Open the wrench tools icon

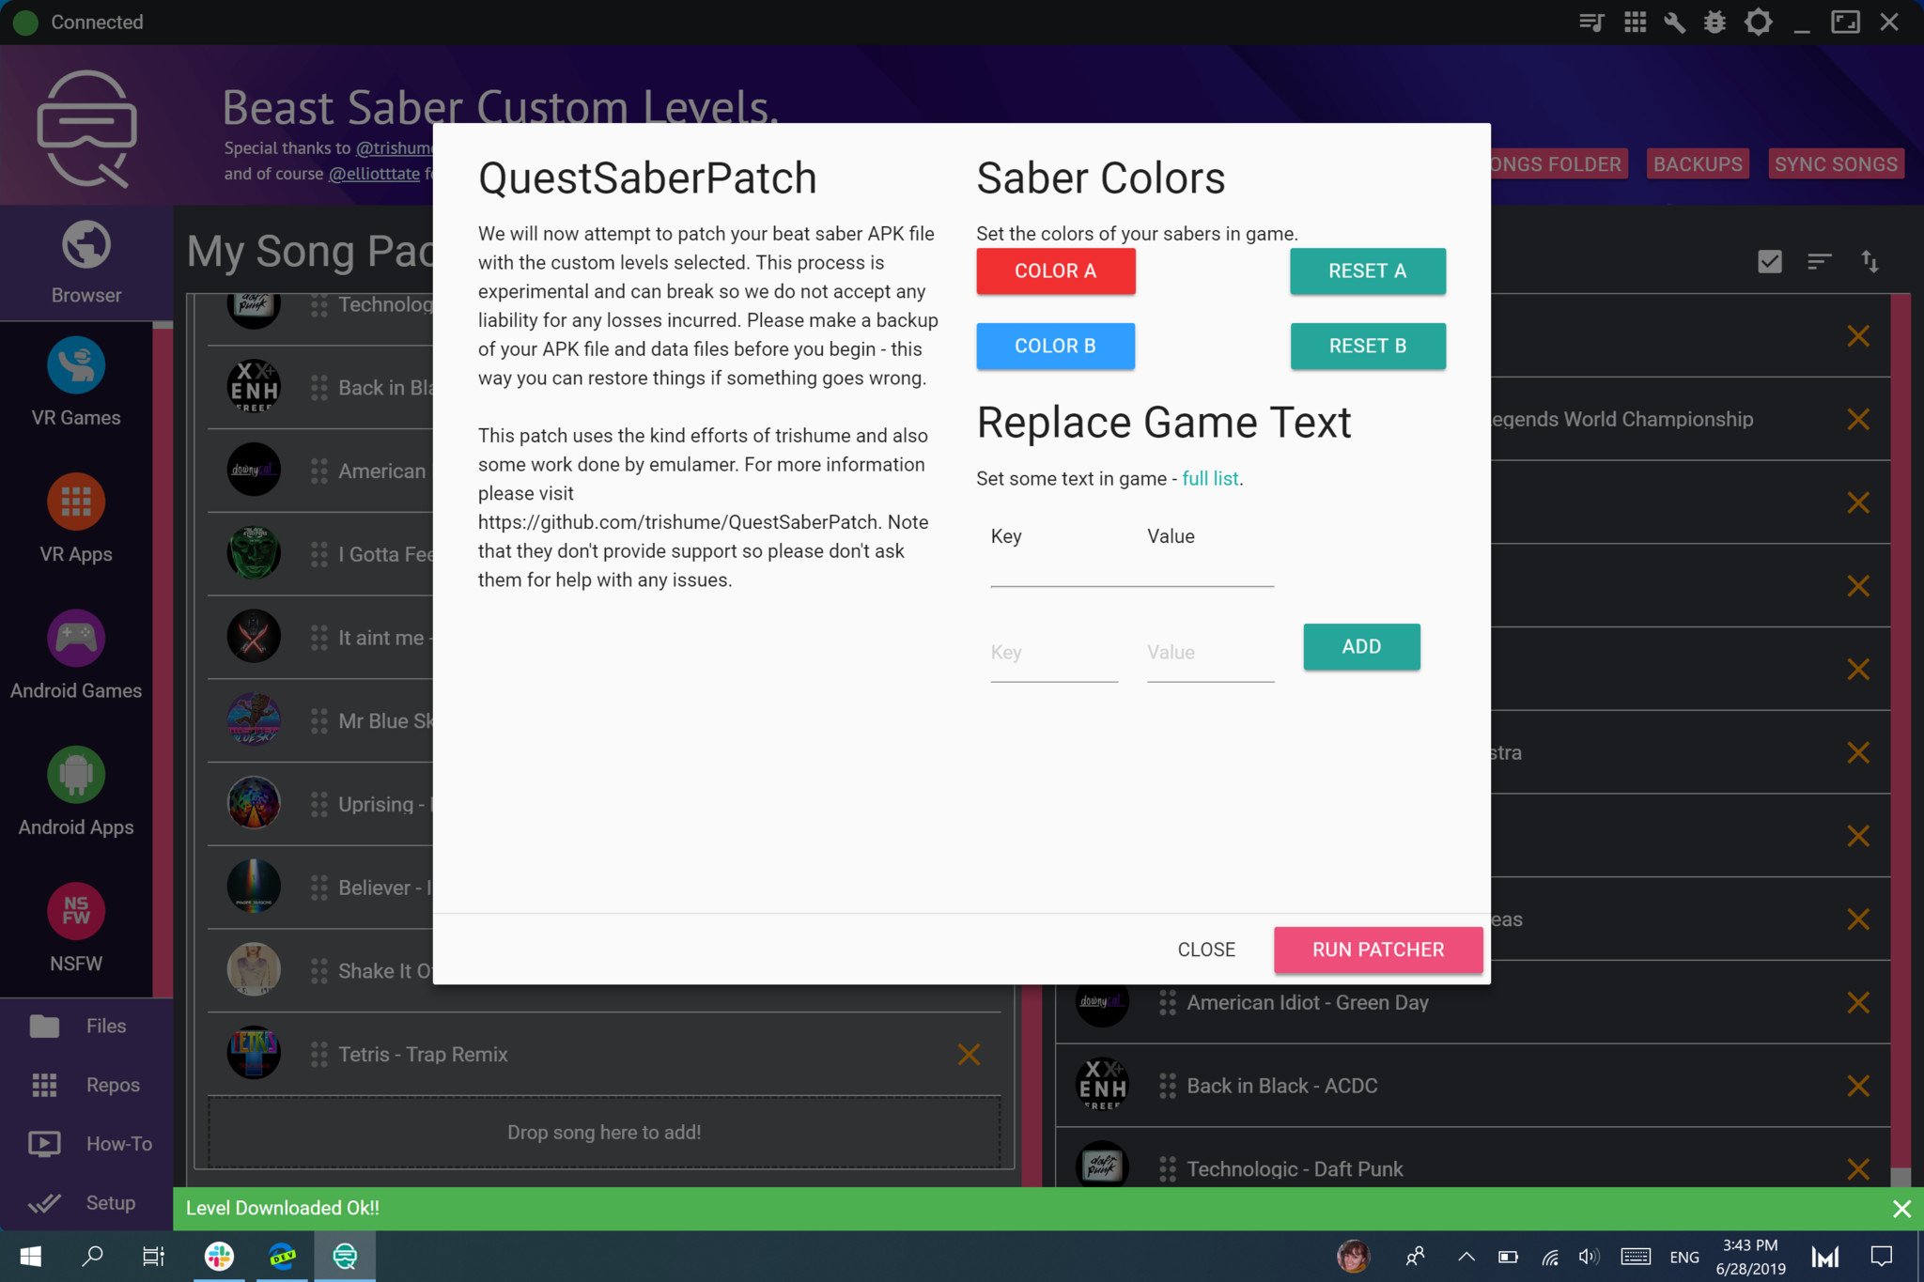click(x=1674, y=22)
